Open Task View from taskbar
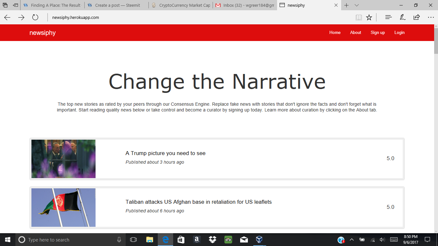The image size is (438, 246). tap(133, 240)
